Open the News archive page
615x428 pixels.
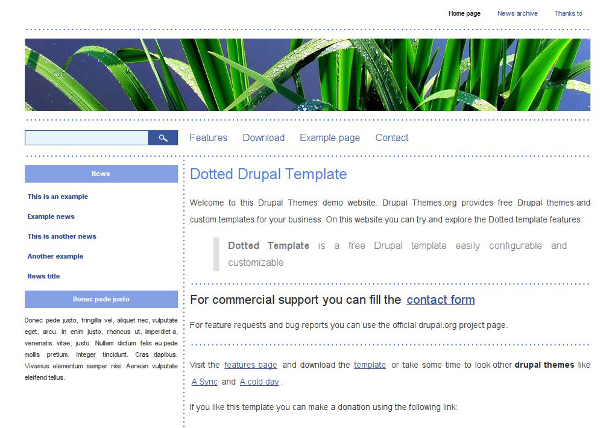tap(517, 13)
